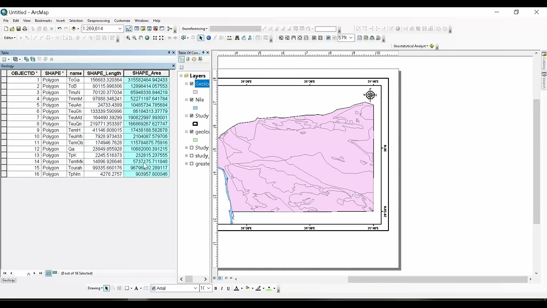Enable the unchecked Study layer checkbox

[191, 148]
